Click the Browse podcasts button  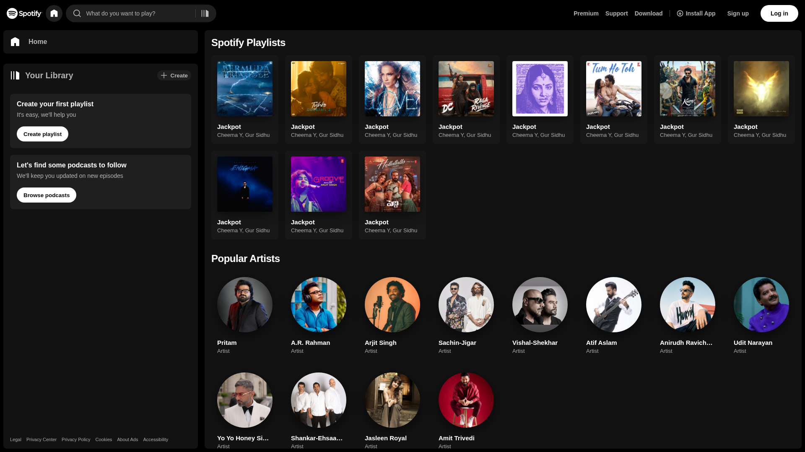pyautogui.click(x=47, y=195)
